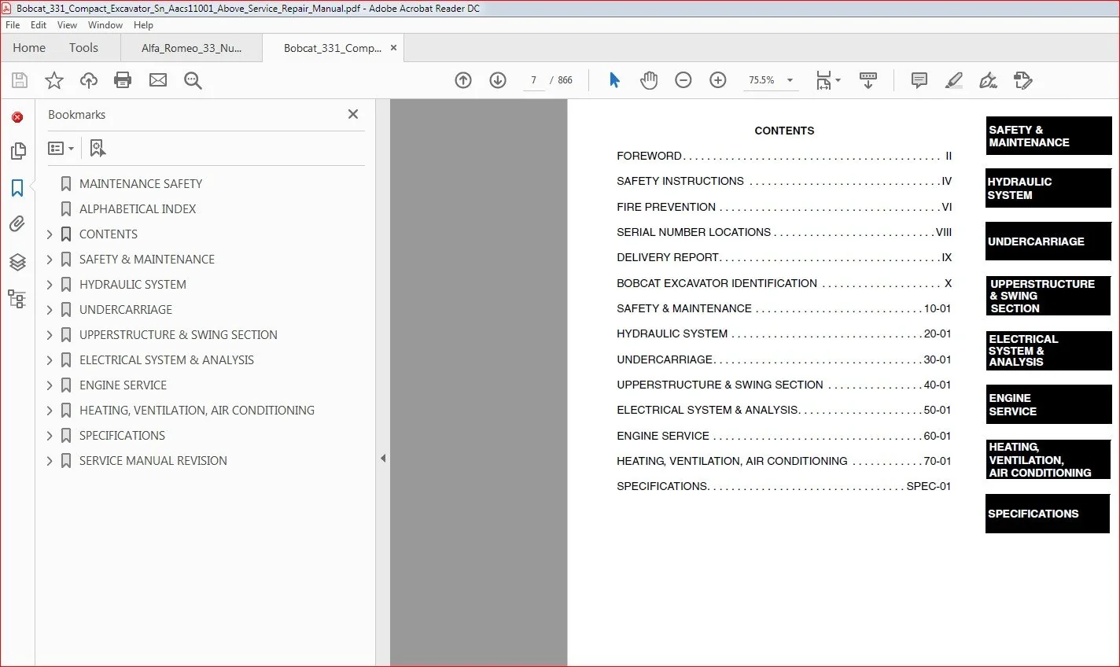The width and height of the screenshot is (1120, 667).
Task: Open Model Tree panel icon
Action: point(17,299)
